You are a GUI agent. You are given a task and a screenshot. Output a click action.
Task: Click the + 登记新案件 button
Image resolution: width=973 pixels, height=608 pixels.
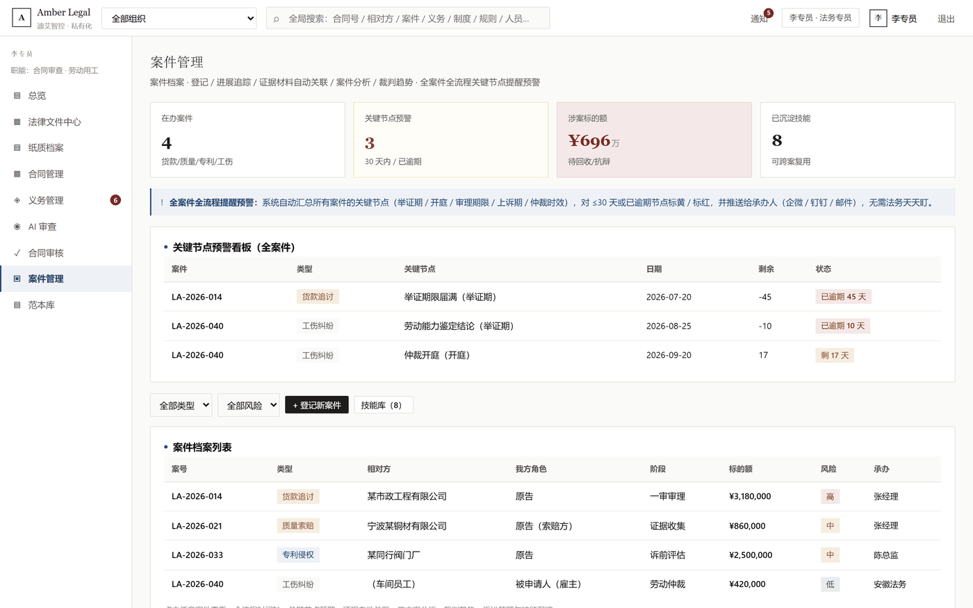(317, 405)
